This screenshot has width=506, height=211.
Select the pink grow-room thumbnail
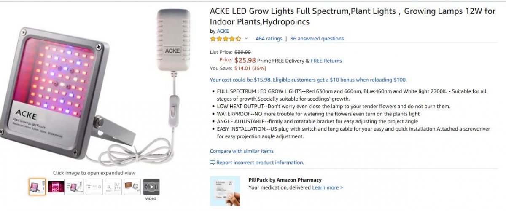point(56,187)
